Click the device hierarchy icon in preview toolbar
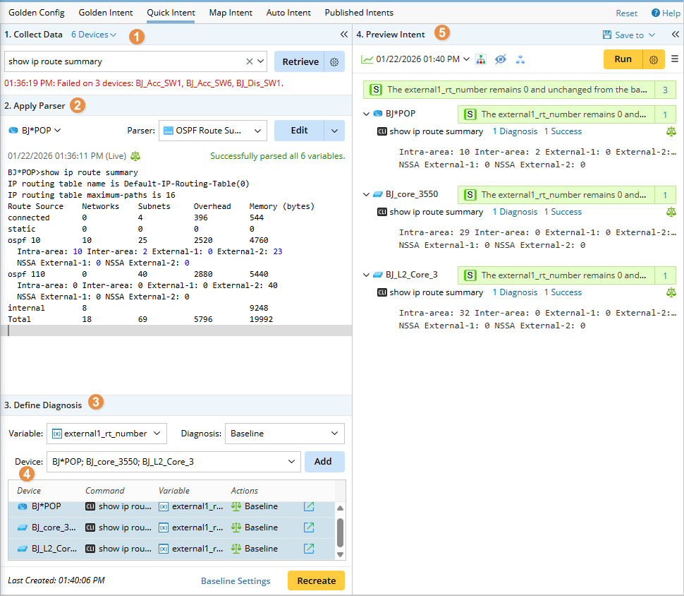Image resolution: width=684 pixels, height=596 pixels. click(x=481, y=59)
